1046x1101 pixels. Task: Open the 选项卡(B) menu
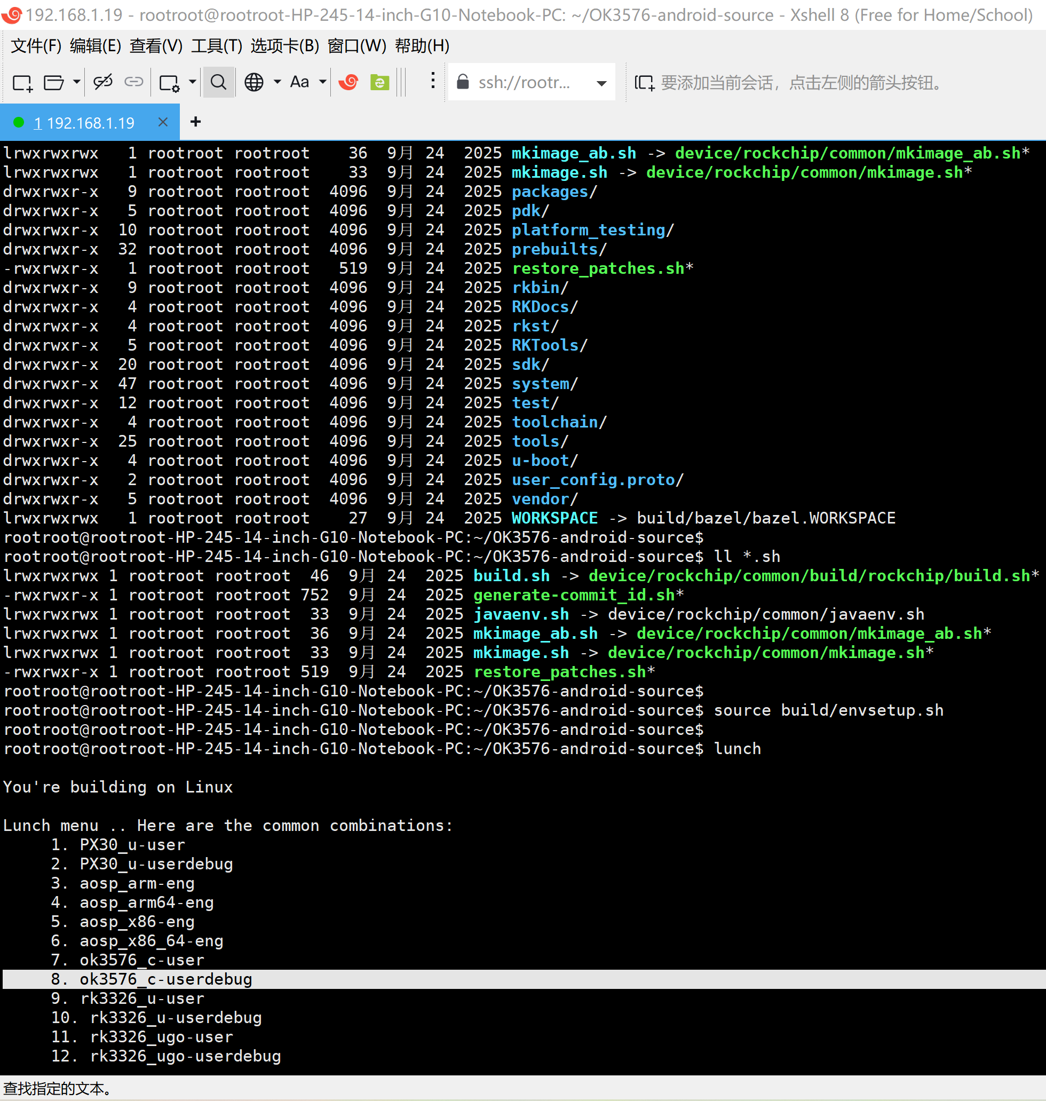click(285, 46)
